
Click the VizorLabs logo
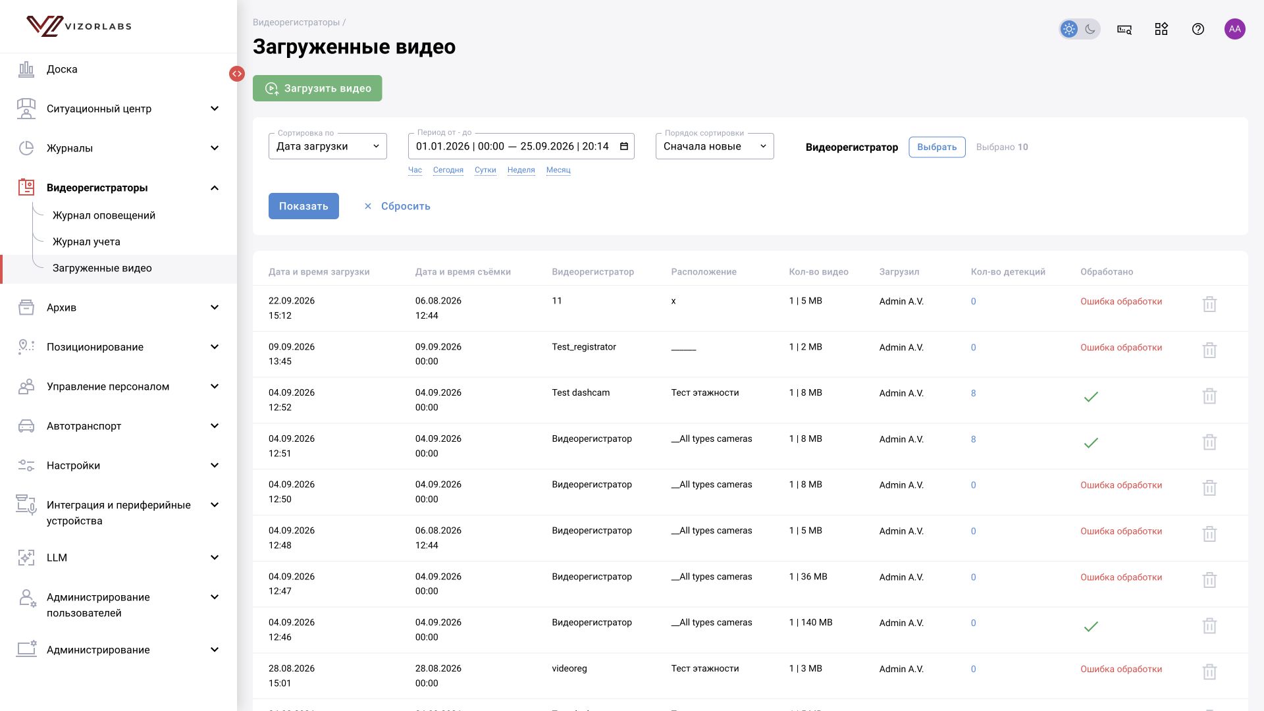(x=79, y=26)
